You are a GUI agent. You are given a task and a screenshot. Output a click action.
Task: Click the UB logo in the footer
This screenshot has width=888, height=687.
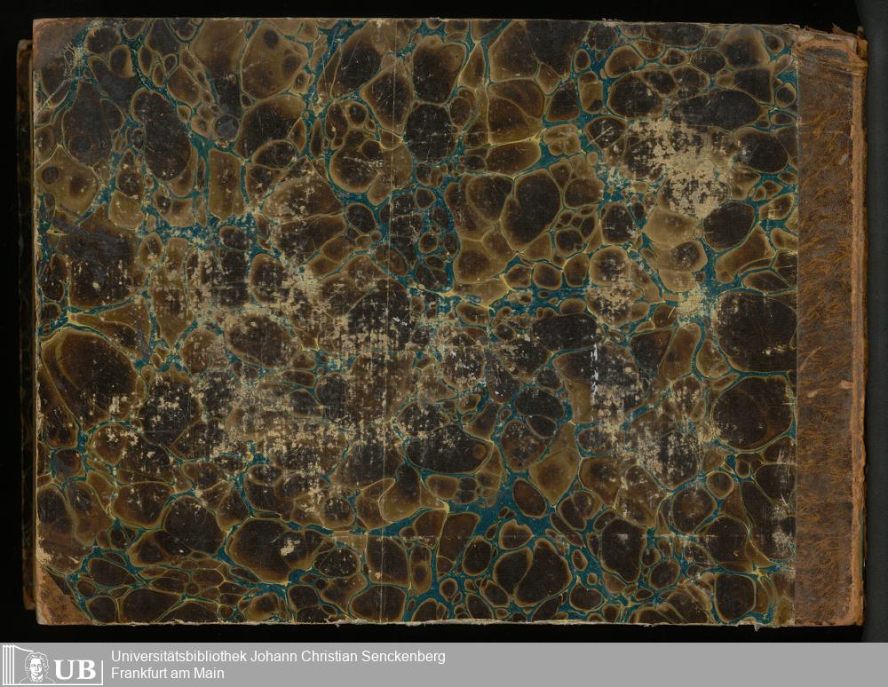pos(52,665)
